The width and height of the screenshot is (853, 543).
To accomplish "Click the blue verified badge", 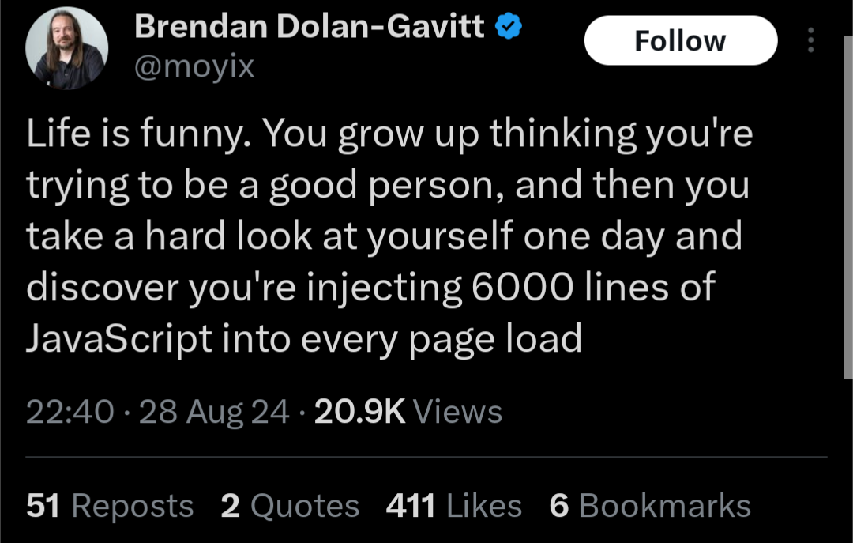I will 508,28.
